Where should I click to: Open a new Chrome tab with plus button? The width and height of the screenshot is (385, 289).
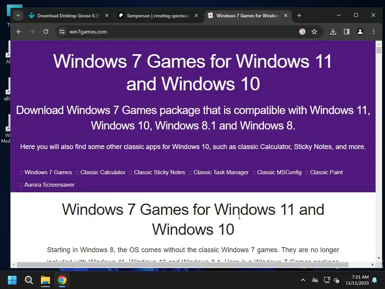(x=299, y=16)
